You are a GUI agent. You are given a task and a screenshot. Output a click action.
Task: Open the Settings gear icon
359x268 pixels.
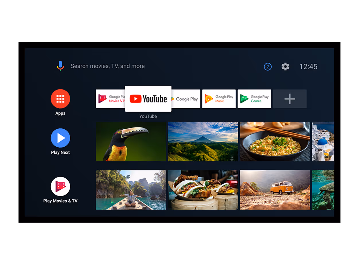tap(285, 67)
